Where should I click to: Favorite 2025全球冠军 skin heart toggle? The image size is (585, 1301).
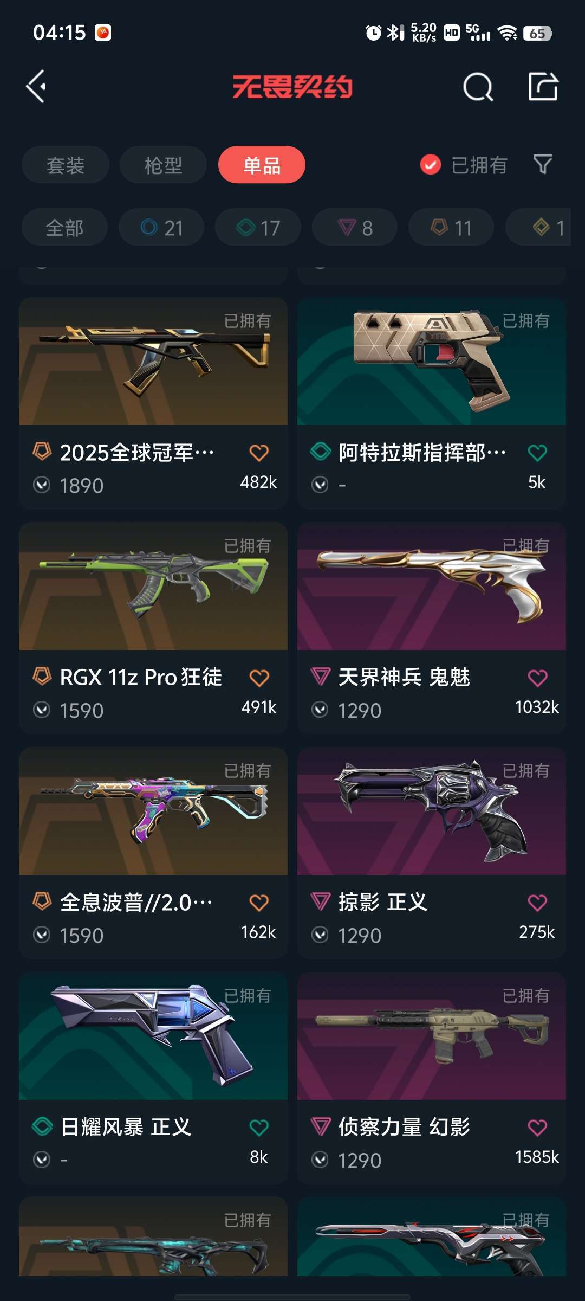[x=259, y=453]
